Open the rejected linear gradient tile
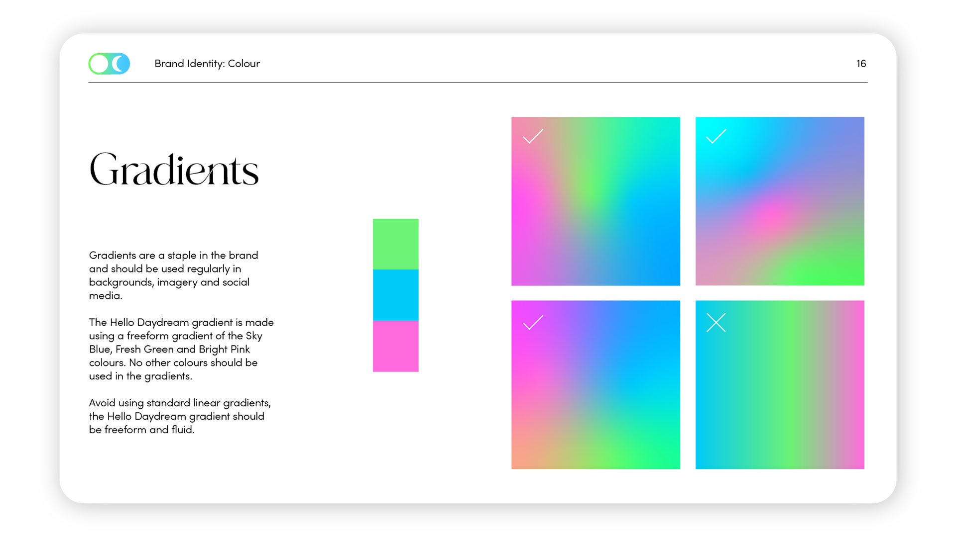 (x=780, y=385)
